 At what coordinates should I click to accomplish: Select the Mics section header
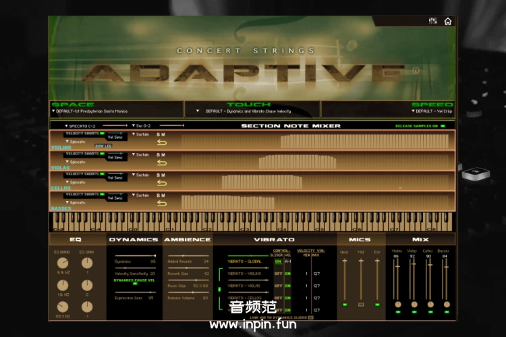click(360, 240)
